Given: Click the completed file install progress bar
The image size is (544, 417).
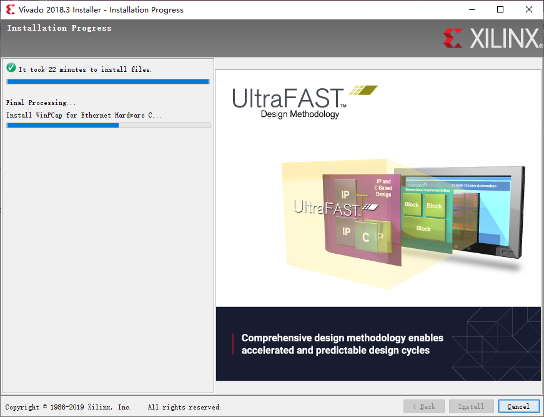Looking at the screenshot, I should click(x=108, y=82).
